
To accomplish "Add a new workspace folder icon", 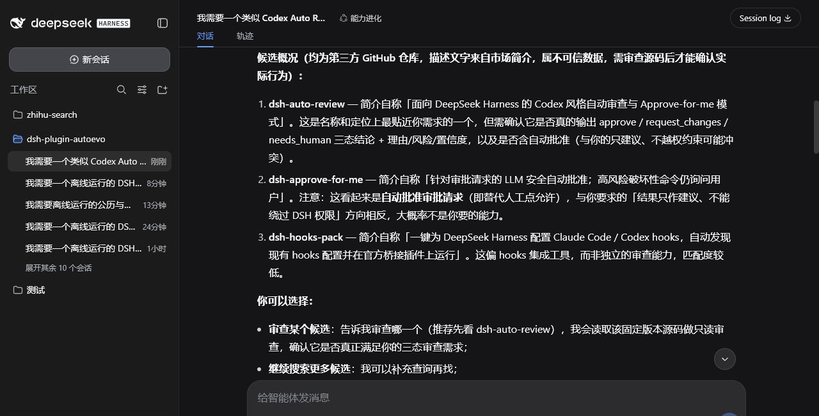I will click(x=163, y=90).
